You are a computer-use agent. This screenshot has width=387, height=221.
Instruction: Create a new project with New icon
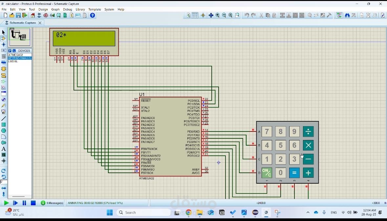[x=6, y=15]
